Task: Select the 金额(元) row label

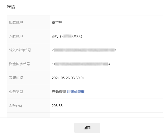Action: coord(15,106)
